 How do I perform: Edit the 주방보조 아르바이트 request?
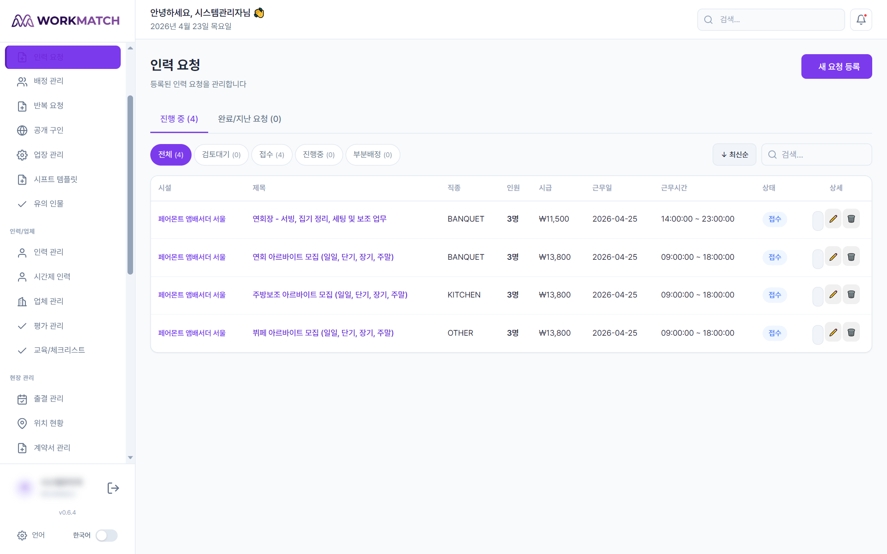click(x=833, y=295)
